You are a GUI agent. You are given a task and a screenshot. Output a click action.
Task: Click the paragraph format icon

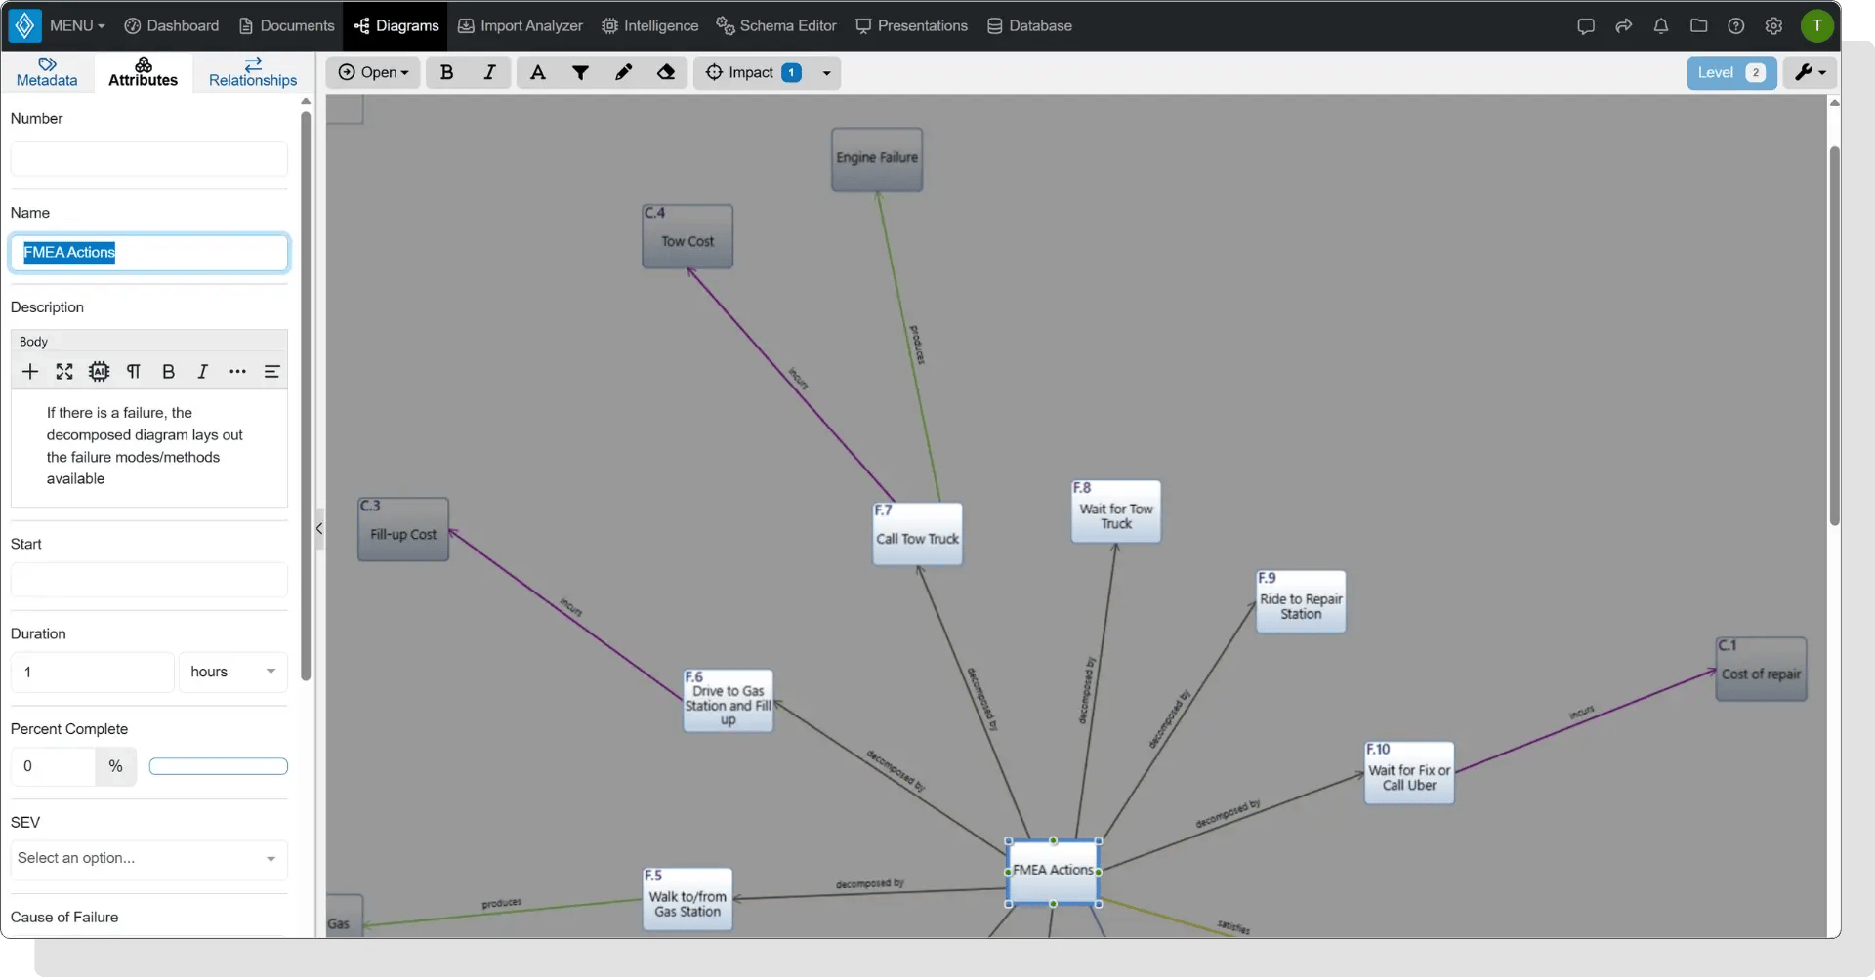click(134, 372)
